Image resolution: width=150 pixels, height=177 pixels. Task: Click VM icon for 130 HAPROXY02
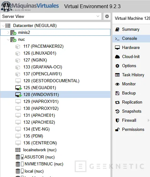click(x=18, y=109)
